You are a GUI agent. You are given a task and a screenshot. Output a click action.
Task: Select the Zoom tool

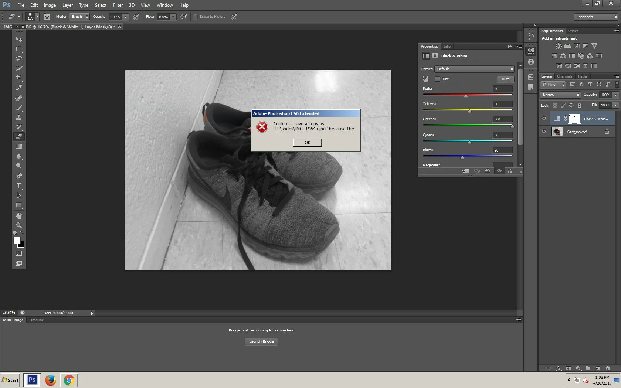[x=19, y=225]
